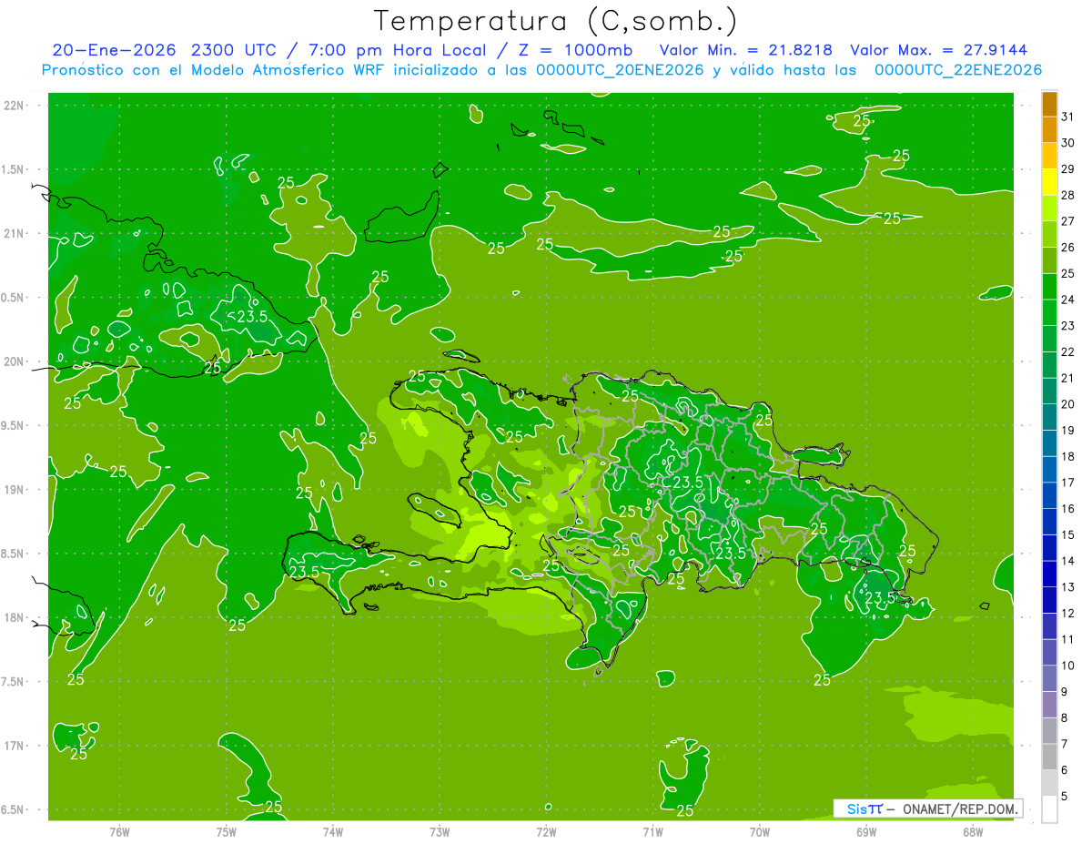Click the 29 label on the color bar
Image resolution: width=1092 pixels, height=844 pixels.
1068,168
